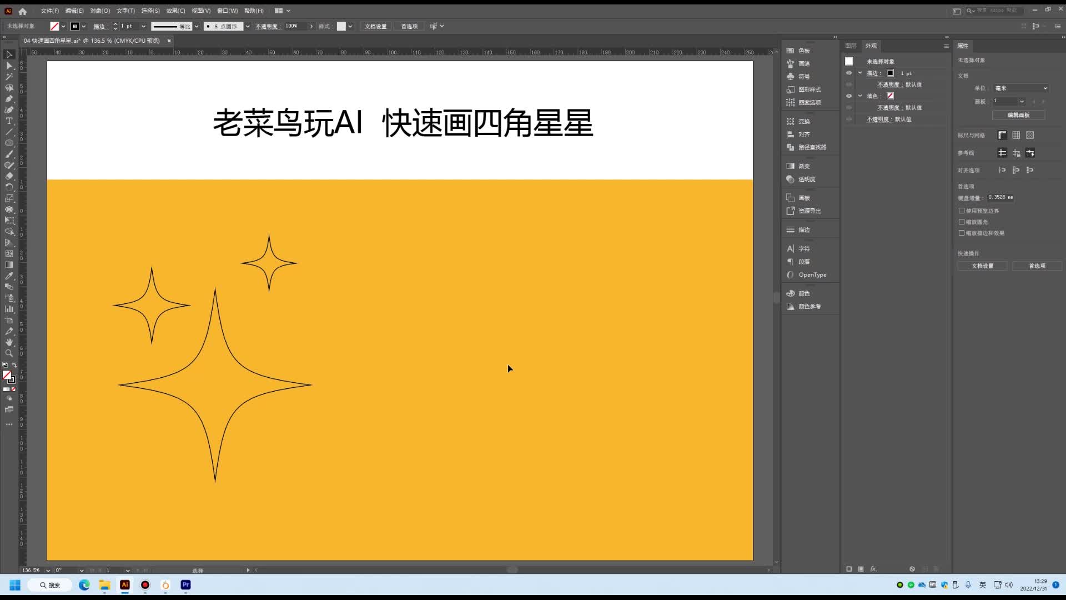
Task: Click the 描边 stroke color swatch in Appearance
Action: [x=890, y=73]
